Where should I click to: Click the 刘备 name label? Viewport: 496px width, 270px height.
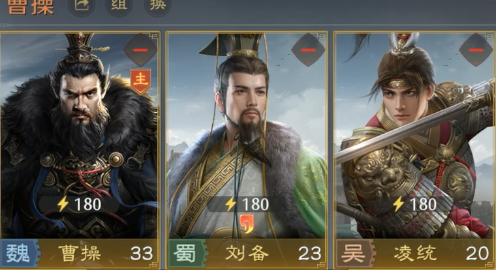click(247, 254)
